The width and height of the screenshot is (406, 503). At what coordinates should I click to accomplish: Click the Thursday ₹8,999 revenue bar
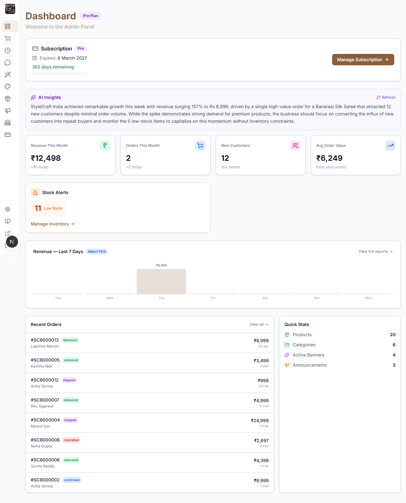pos(161,282)
